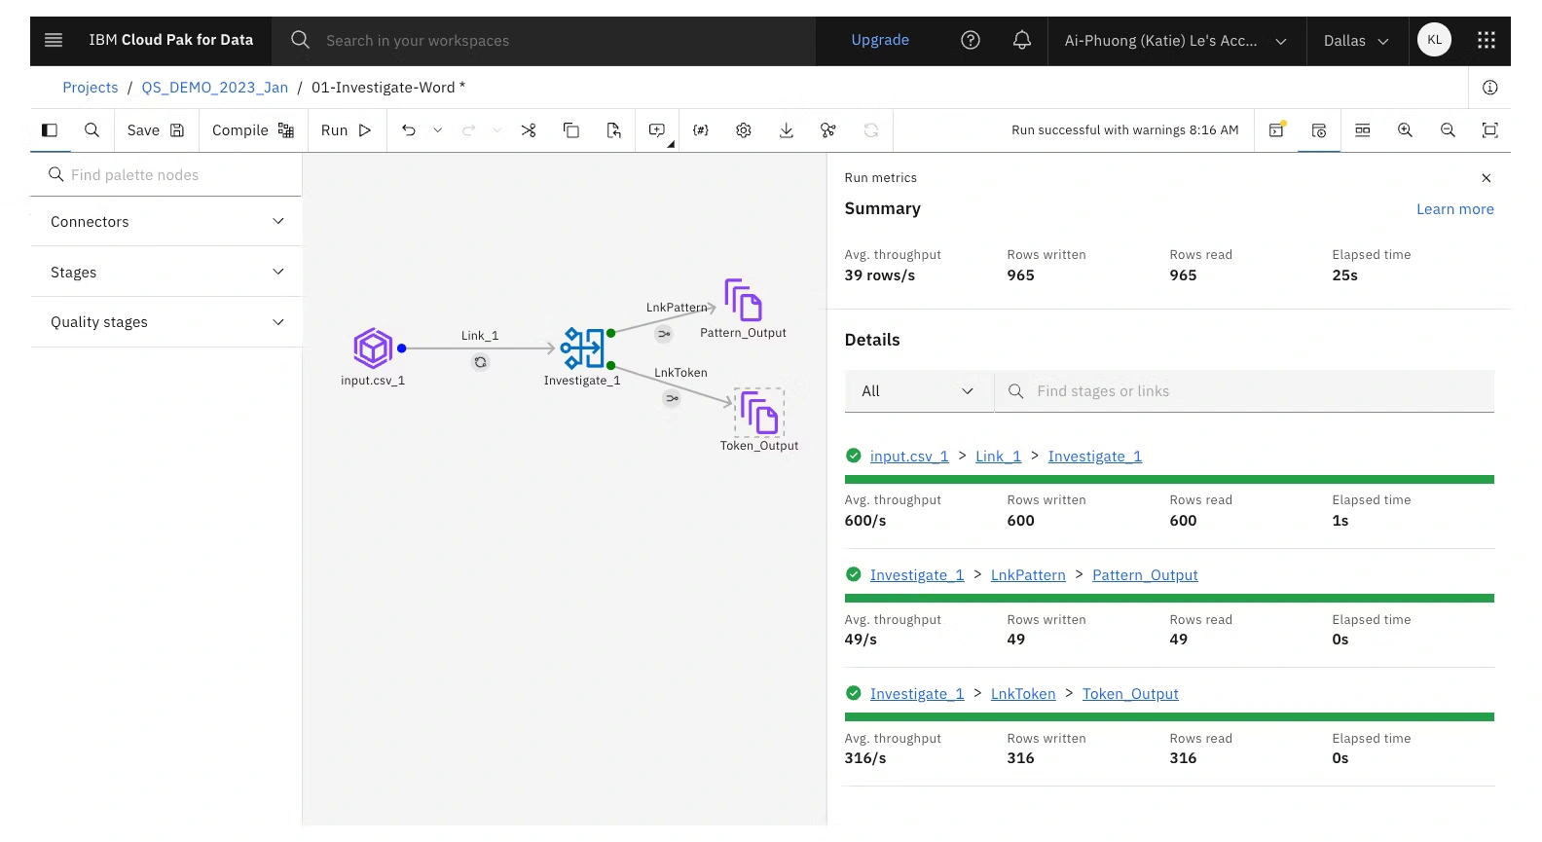The width and height of the screenshot is (1542, 842).
Task: Expand the Connectors palette section
Action: pyautogui.click(x=166, y=222)
